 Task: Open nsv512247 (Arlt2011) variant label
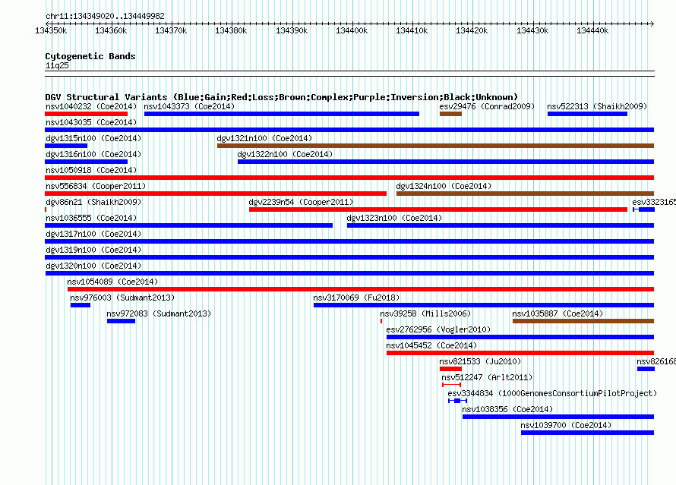(487, 377)
